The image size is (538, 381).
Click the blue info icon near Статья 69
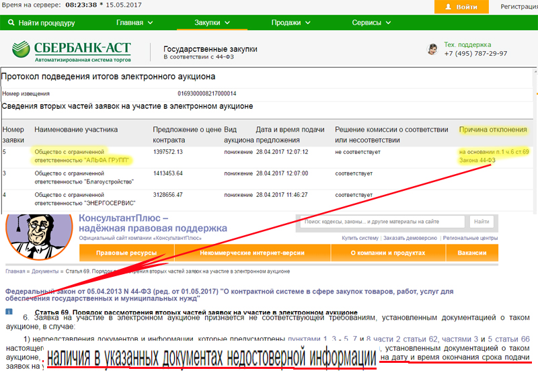click(9, 311)
